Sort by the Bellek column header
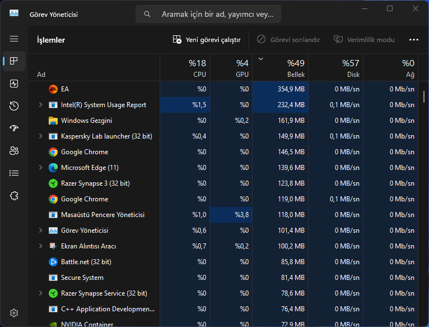Viewport: 429px width, 327px height. point(281,68)
